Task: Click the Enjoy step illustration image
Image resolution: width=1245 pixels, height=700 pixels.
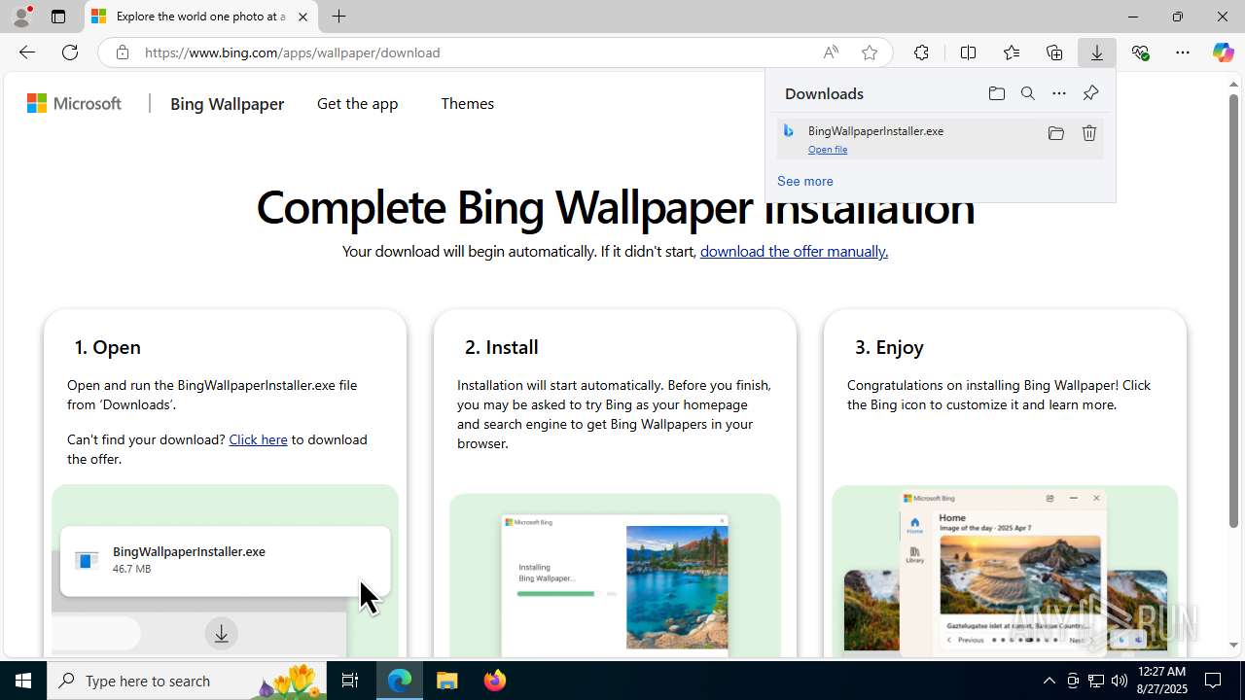Action: [x=1005, y=571]
